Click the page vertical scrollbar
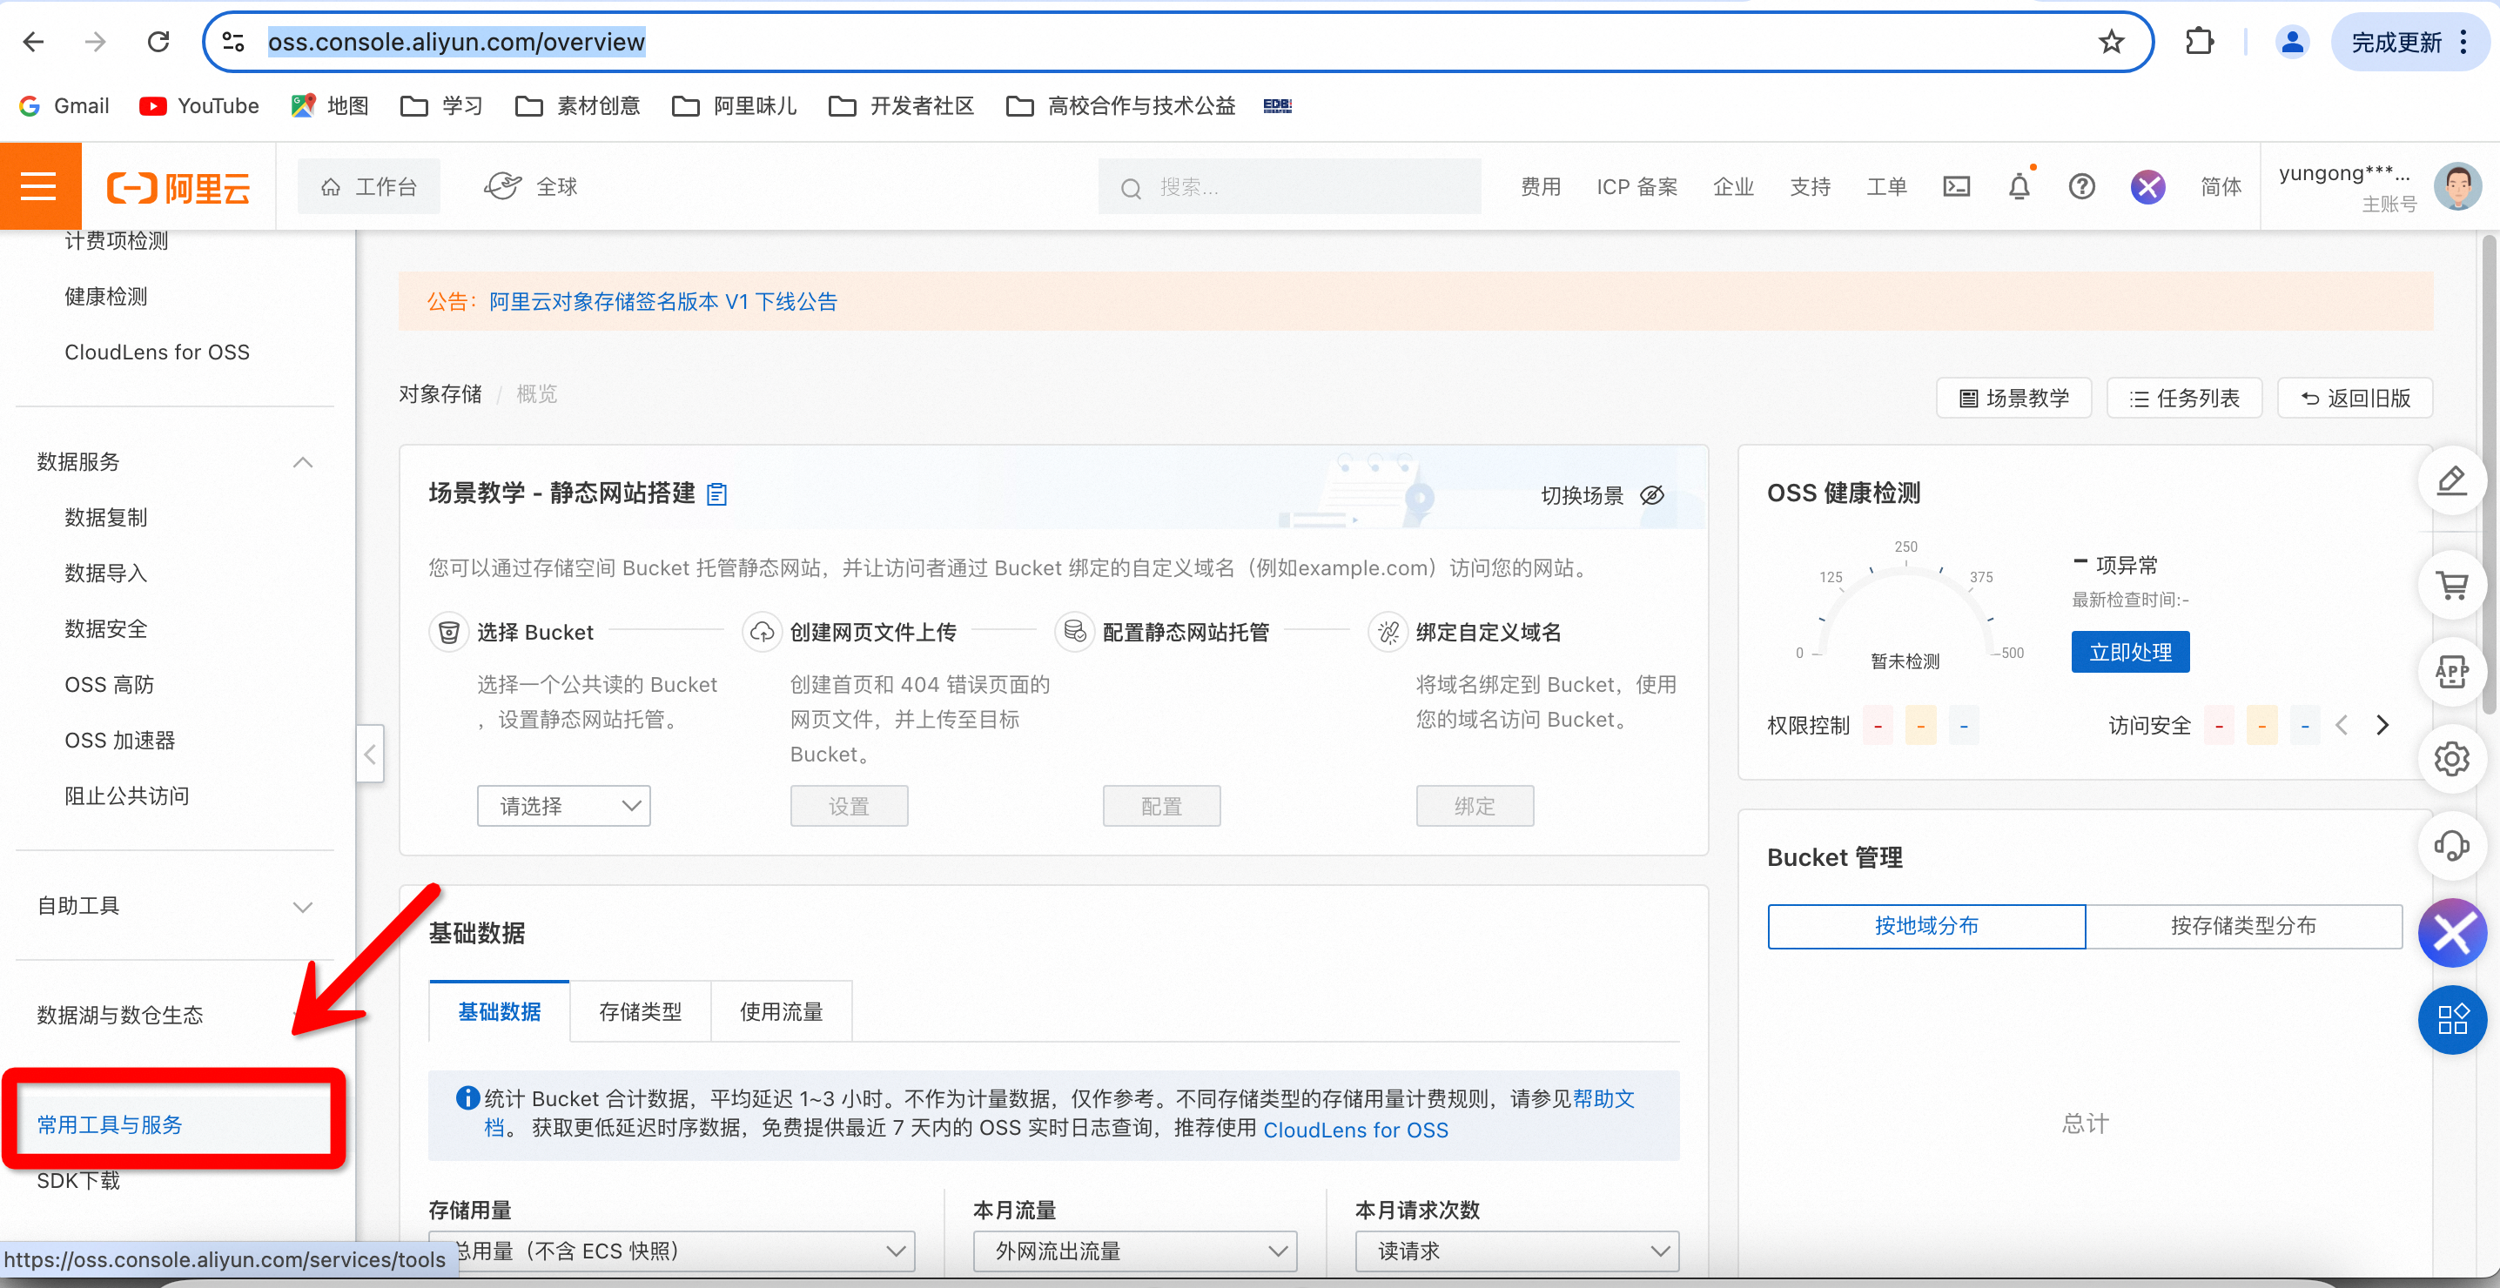The height and width of the screenshot is (1288, 2500). point(2490,475)
